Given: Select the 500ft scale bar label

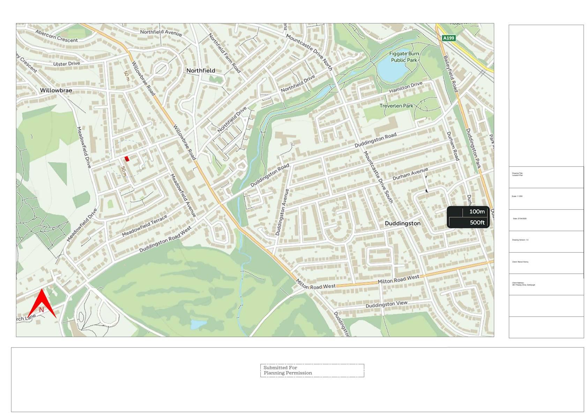Looking at the screenshot, I should [x=477, y=222].
